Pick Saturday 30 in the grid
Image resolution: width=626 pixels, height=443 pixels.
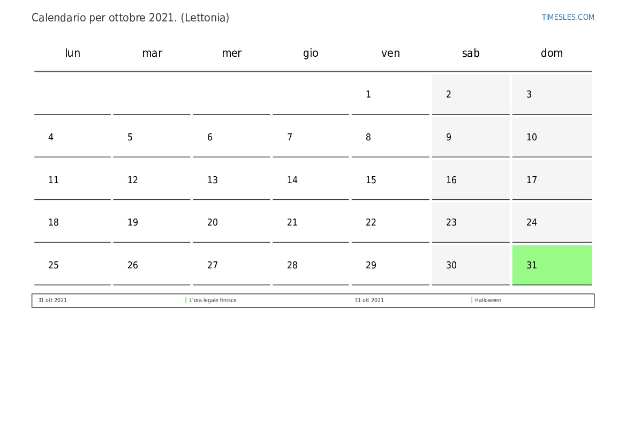(x=471, y=265)
